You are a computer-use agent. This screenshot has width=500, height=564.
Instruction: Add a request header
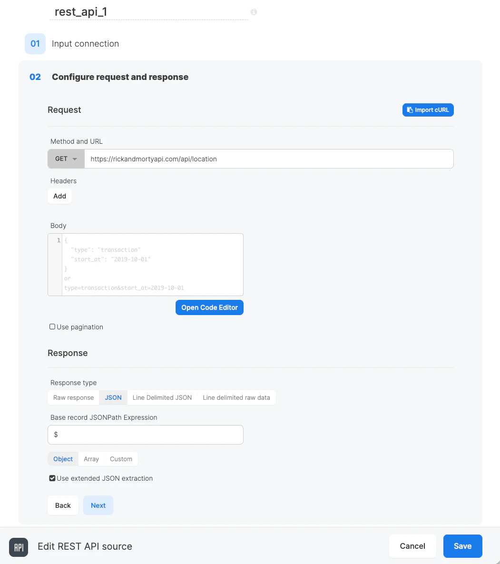coord(59,196)
